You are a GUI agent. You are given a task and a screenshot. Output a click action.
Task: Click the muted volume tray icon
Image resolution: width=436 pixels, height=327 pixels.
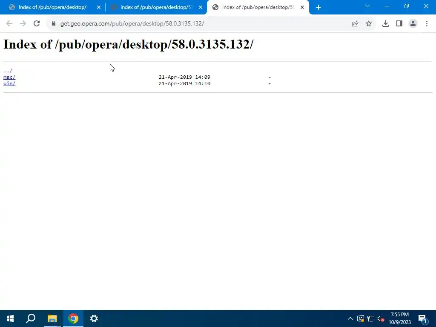(x=381, y=318)
